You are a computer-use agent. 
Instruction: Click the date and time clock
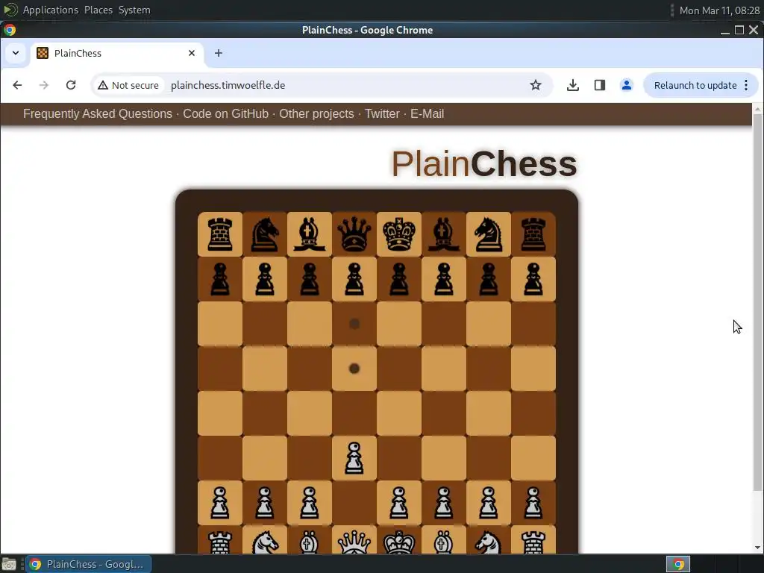[719, 10]
